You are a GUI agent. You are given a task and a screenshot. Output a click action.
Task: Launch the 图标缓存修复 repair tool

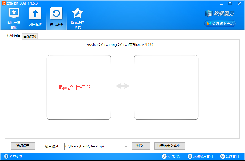pyautogui.click(x=77, y=17)
